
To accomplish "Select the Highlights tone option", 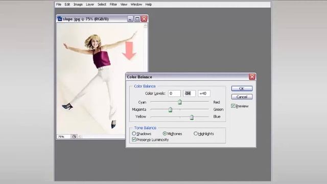I will (x=195, y=133).
